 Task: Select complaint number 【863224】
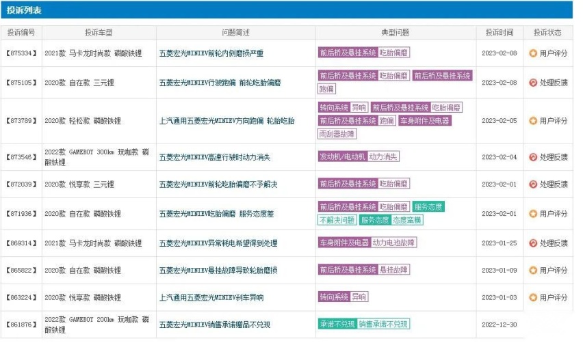pyautogui.click(x=21, y=297)
